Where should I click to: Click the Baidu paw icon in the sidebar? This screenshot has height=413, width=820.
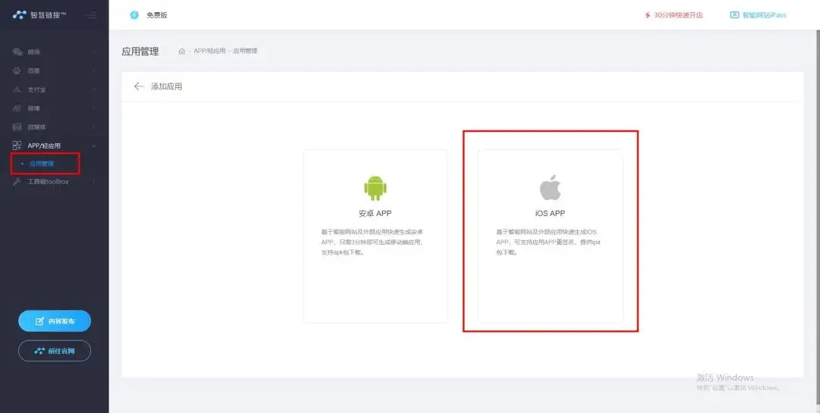(17, 70)
